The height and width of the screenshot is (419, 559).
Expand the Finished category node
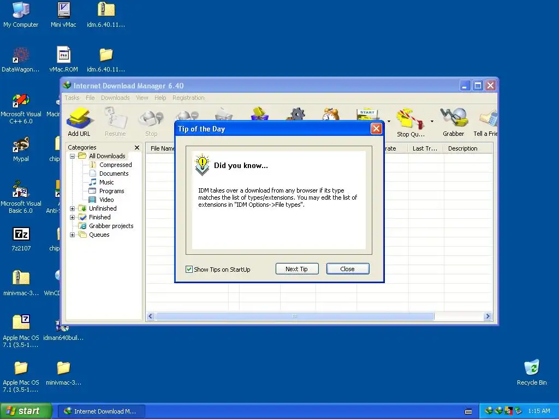pyautogui.click(x=73, y=217)
